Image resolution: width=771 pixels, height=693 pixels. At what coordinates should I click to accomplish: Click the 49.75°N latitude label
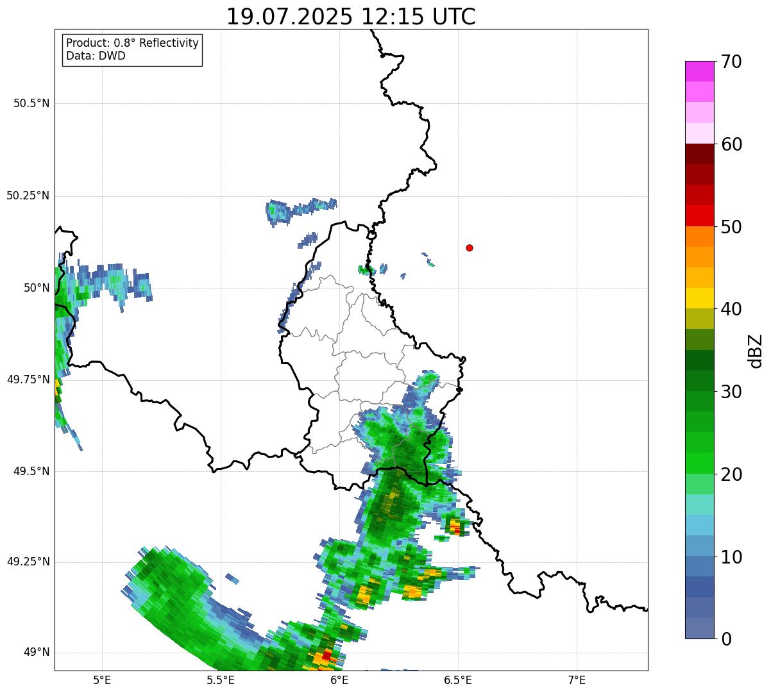(28, 380)
